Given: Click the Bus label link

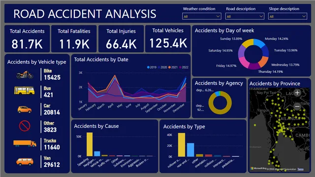Looking at the screenshot, I should (x=47, y=88).
